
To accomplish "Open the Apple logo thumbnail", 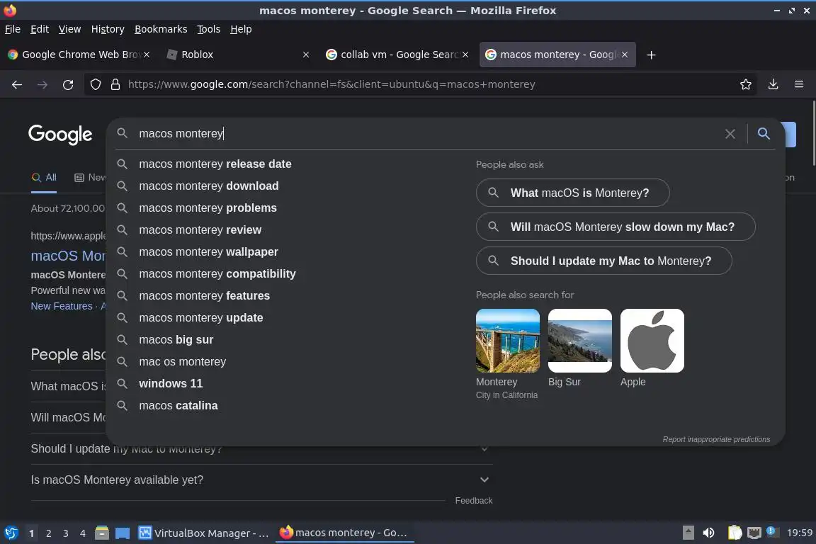I will 652,341.
